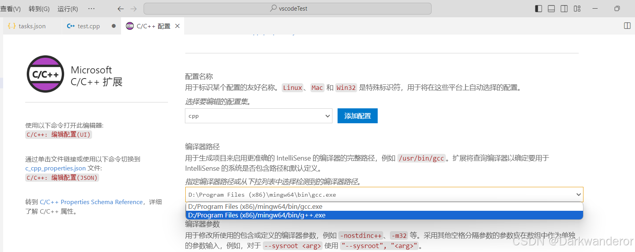Go forward with the right arrow

[x=133, y=9]
